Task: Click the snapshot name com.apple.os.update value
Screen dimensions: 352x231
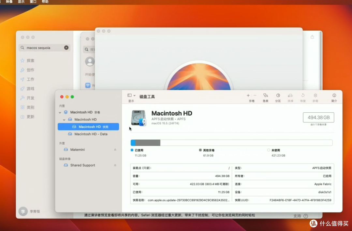Action: [189, 200]
